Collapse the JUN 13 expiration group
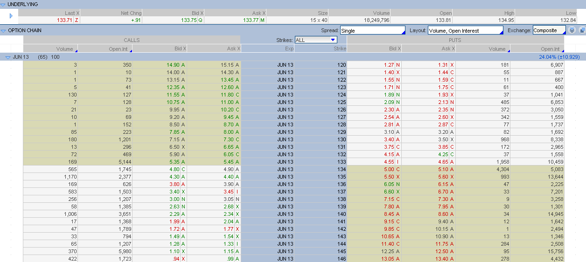The height and width of the screenshot is (262, 586). click(x=7, y=57)
